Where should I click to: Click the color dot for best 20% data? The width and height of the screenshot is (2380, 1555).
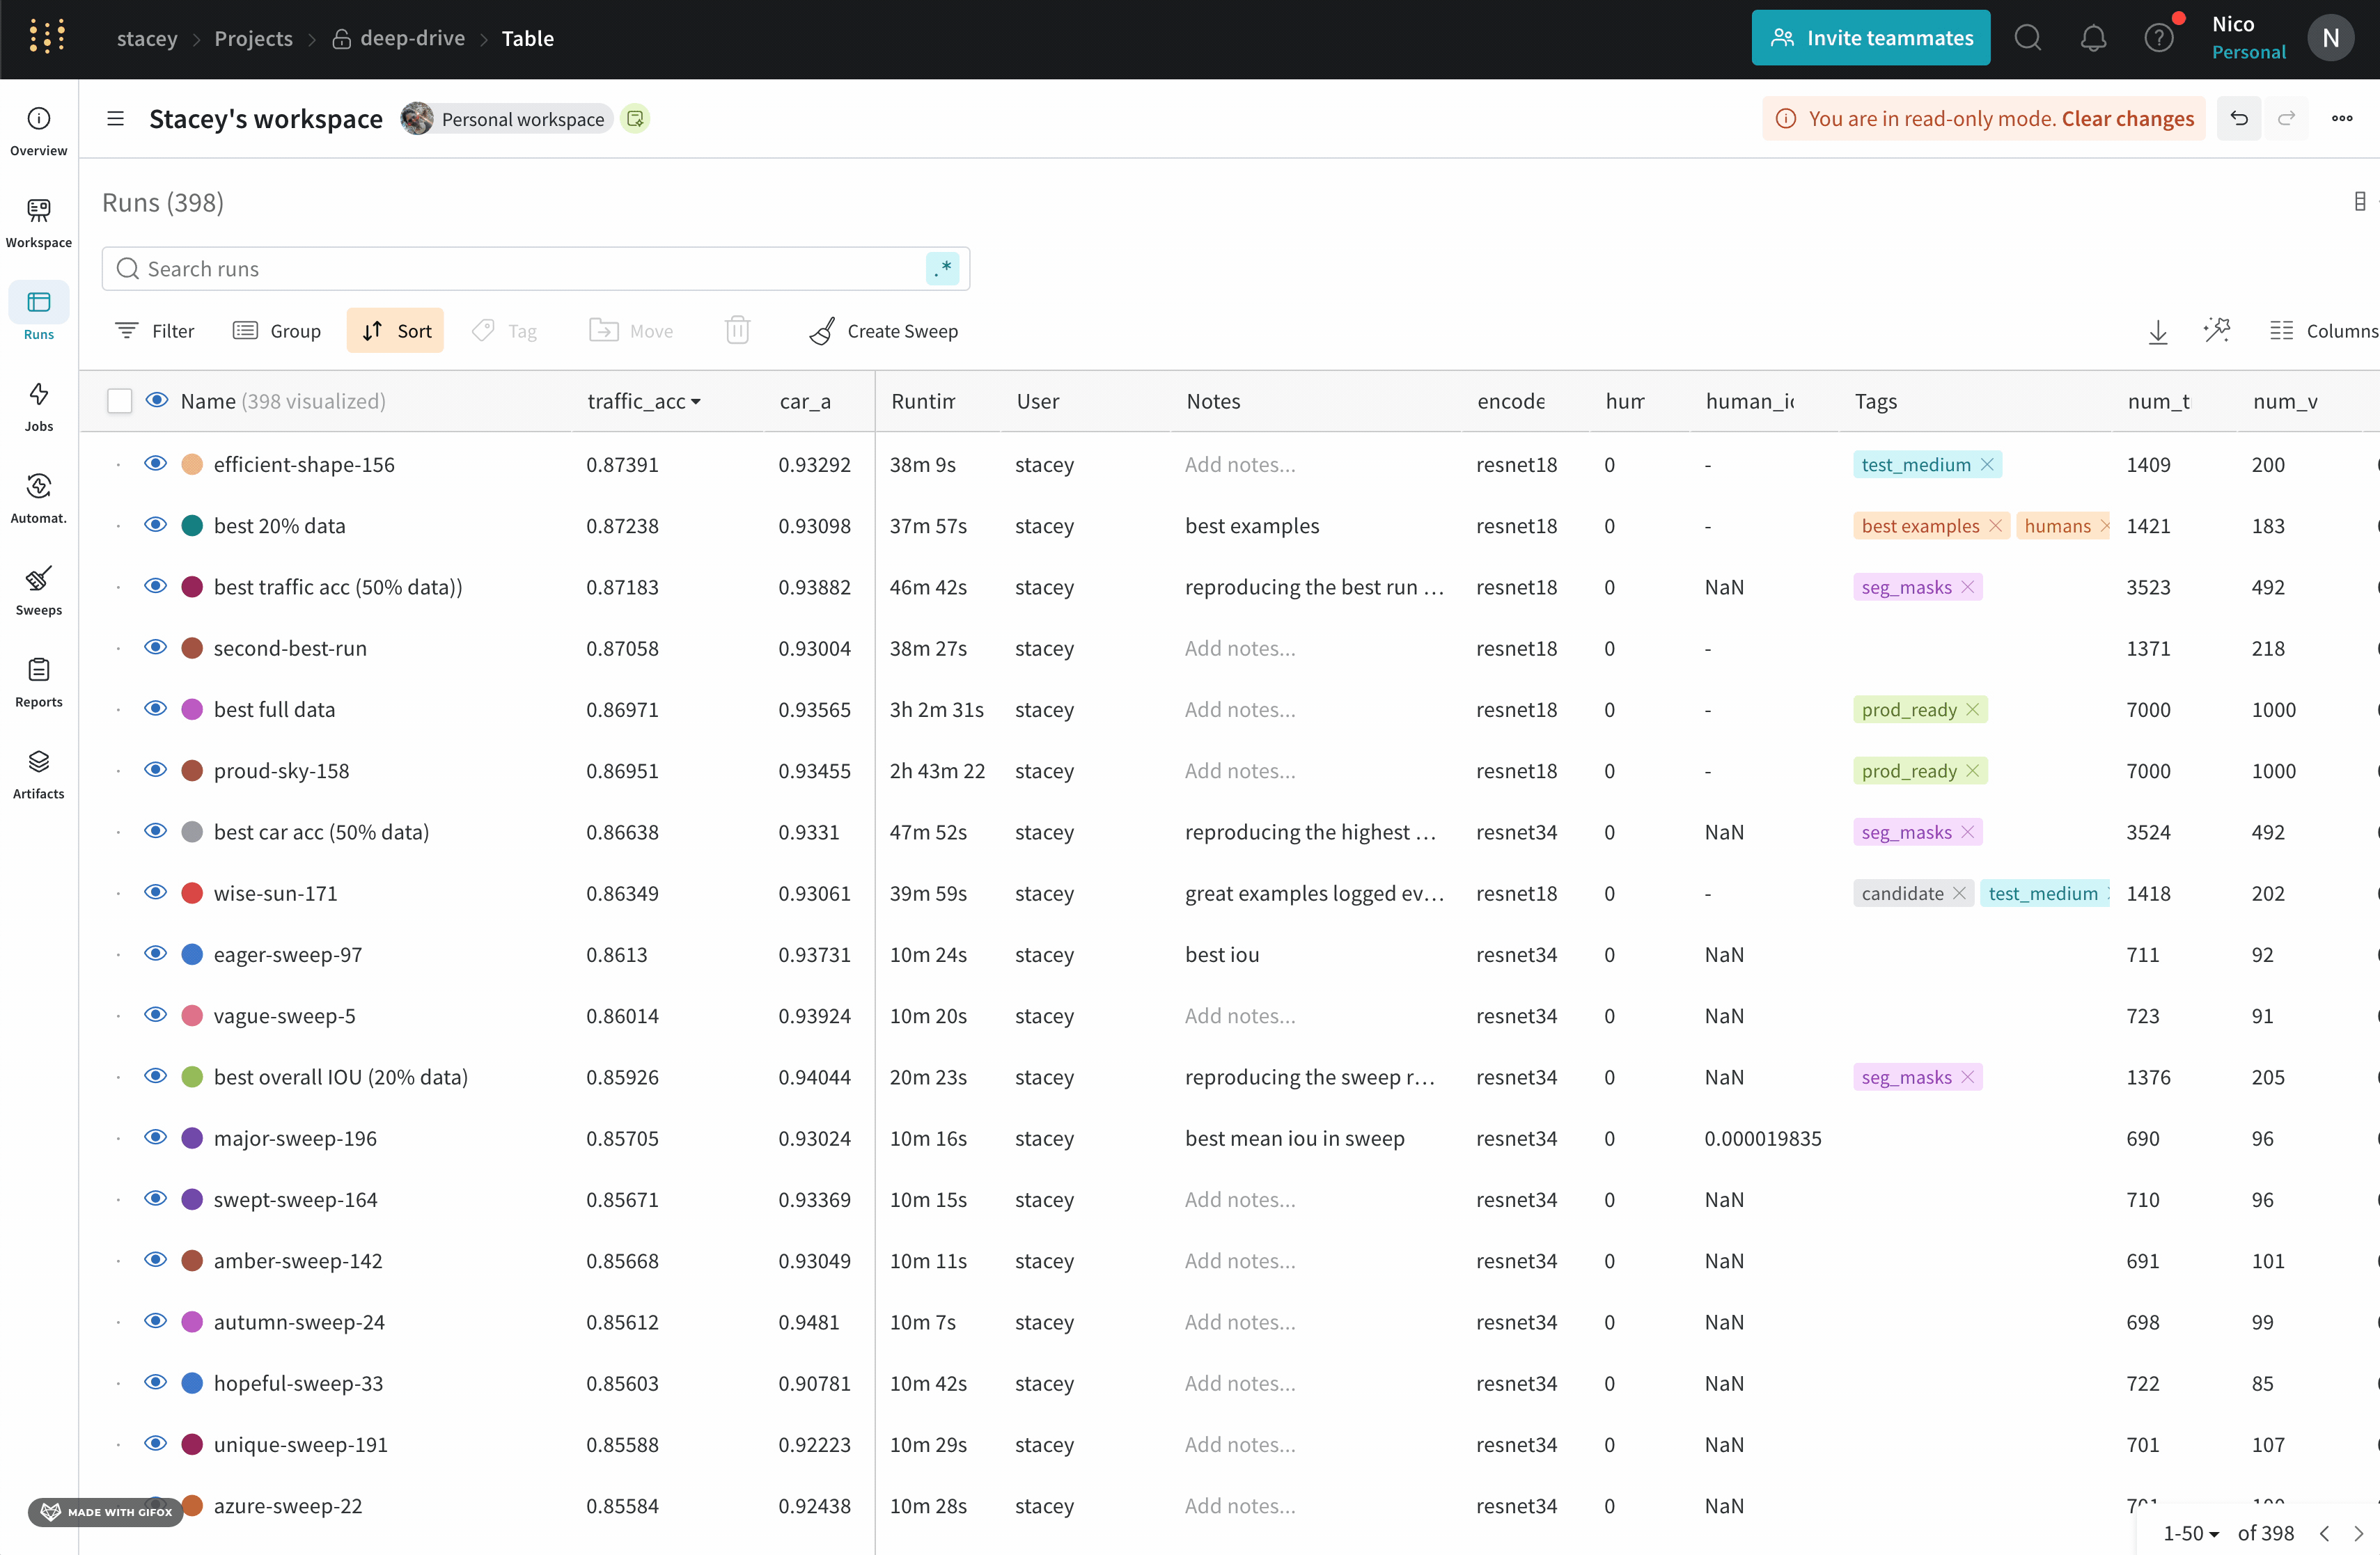[x=192, y=526]
